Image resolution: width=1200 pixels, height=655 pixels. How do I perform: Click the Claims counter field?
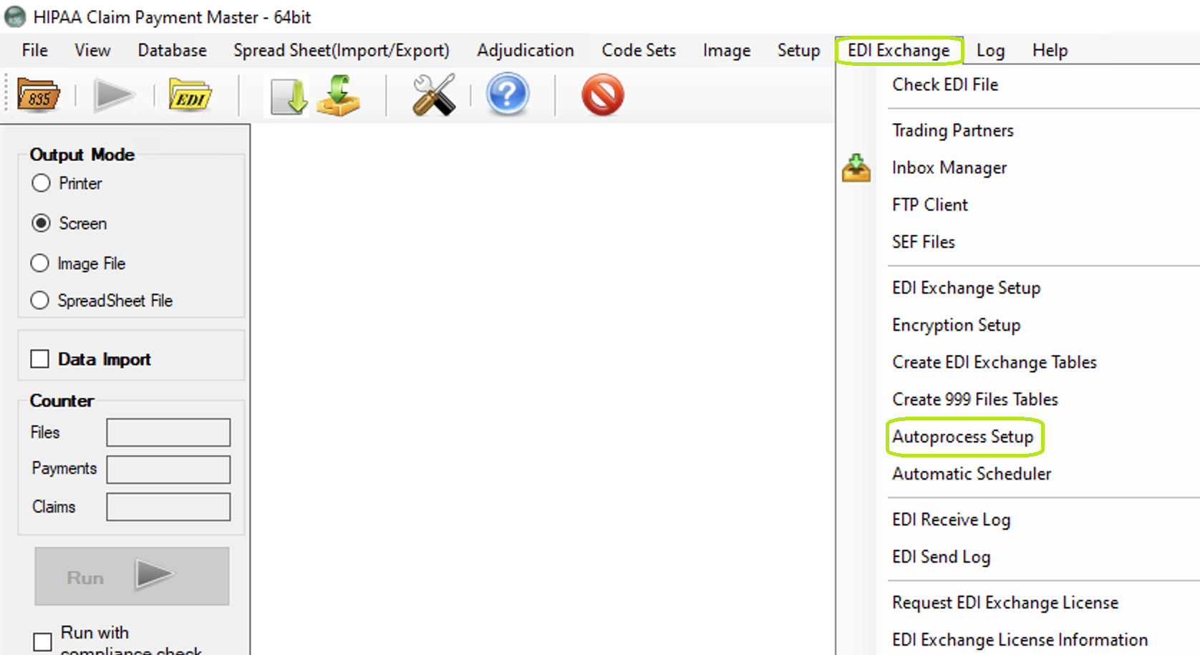point(168,507)
